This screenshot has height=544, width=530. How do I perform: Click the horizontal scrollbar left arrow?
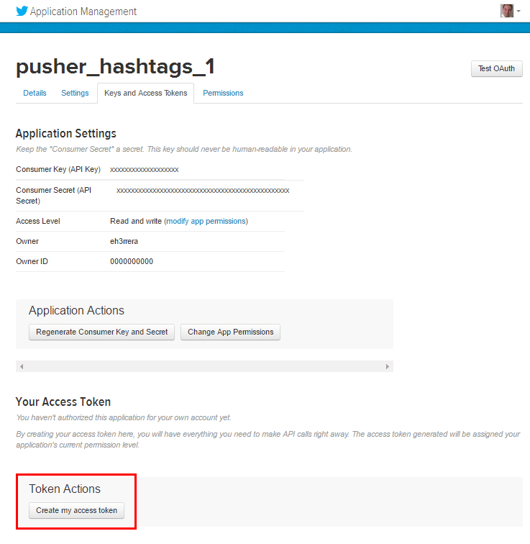pos(22,366)
